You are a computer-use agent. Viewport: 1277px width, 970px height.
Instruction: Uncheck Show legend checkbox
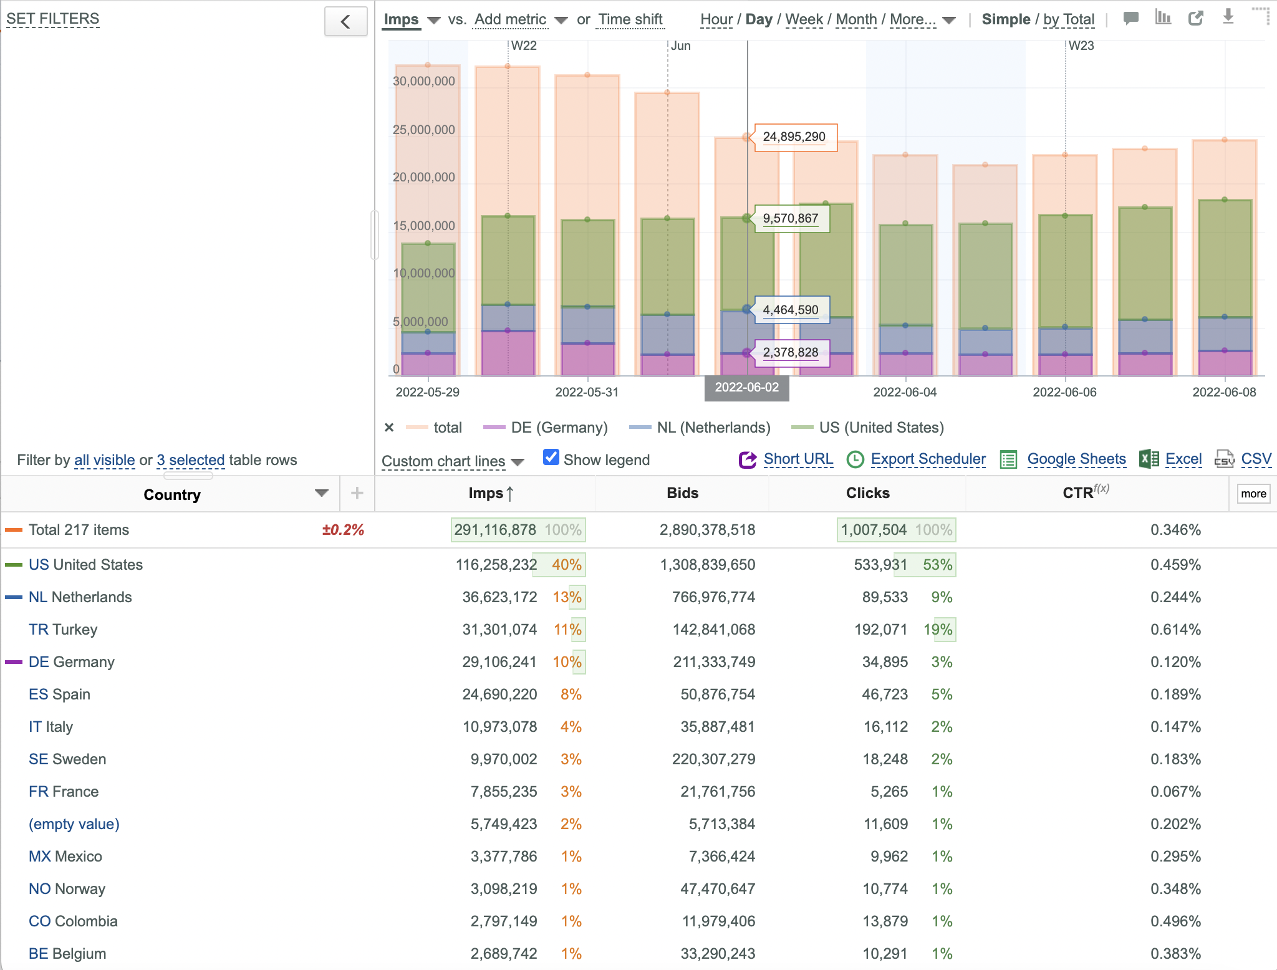551,458
